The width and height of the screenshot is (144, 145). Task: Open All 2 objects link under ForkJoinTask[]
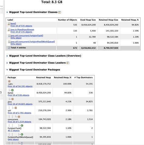tap(14, 130)
